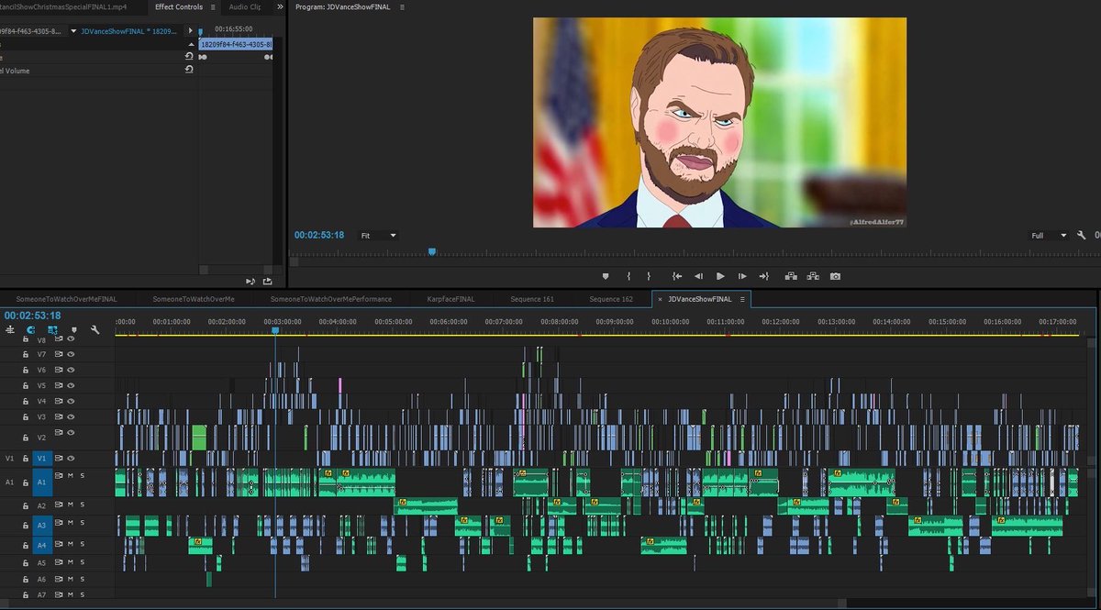Toggle insert sequences as nests

(x=10, y=329)
